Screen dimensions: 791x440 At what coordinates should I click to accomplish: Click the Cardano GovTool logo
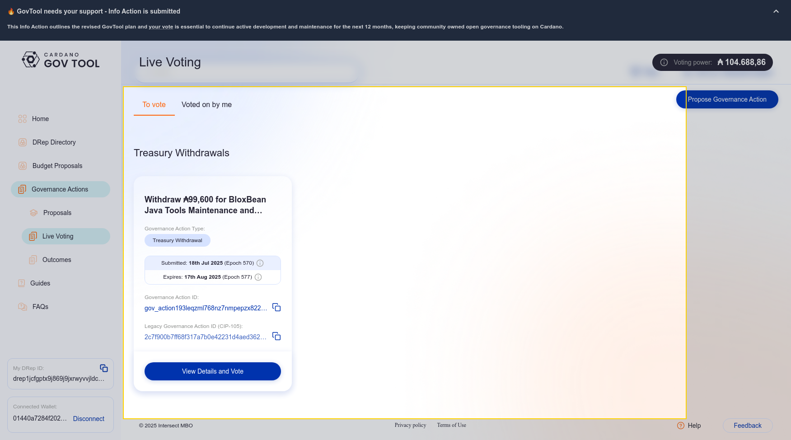[x=61, y=60]
